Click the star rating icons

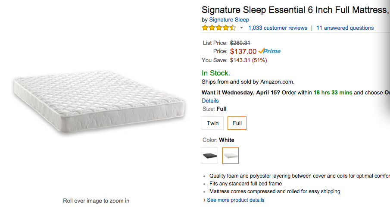(219, 28)
